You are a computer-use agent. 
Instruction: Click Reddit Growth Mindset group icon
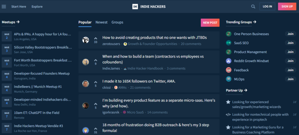click(x=229, y=61)
